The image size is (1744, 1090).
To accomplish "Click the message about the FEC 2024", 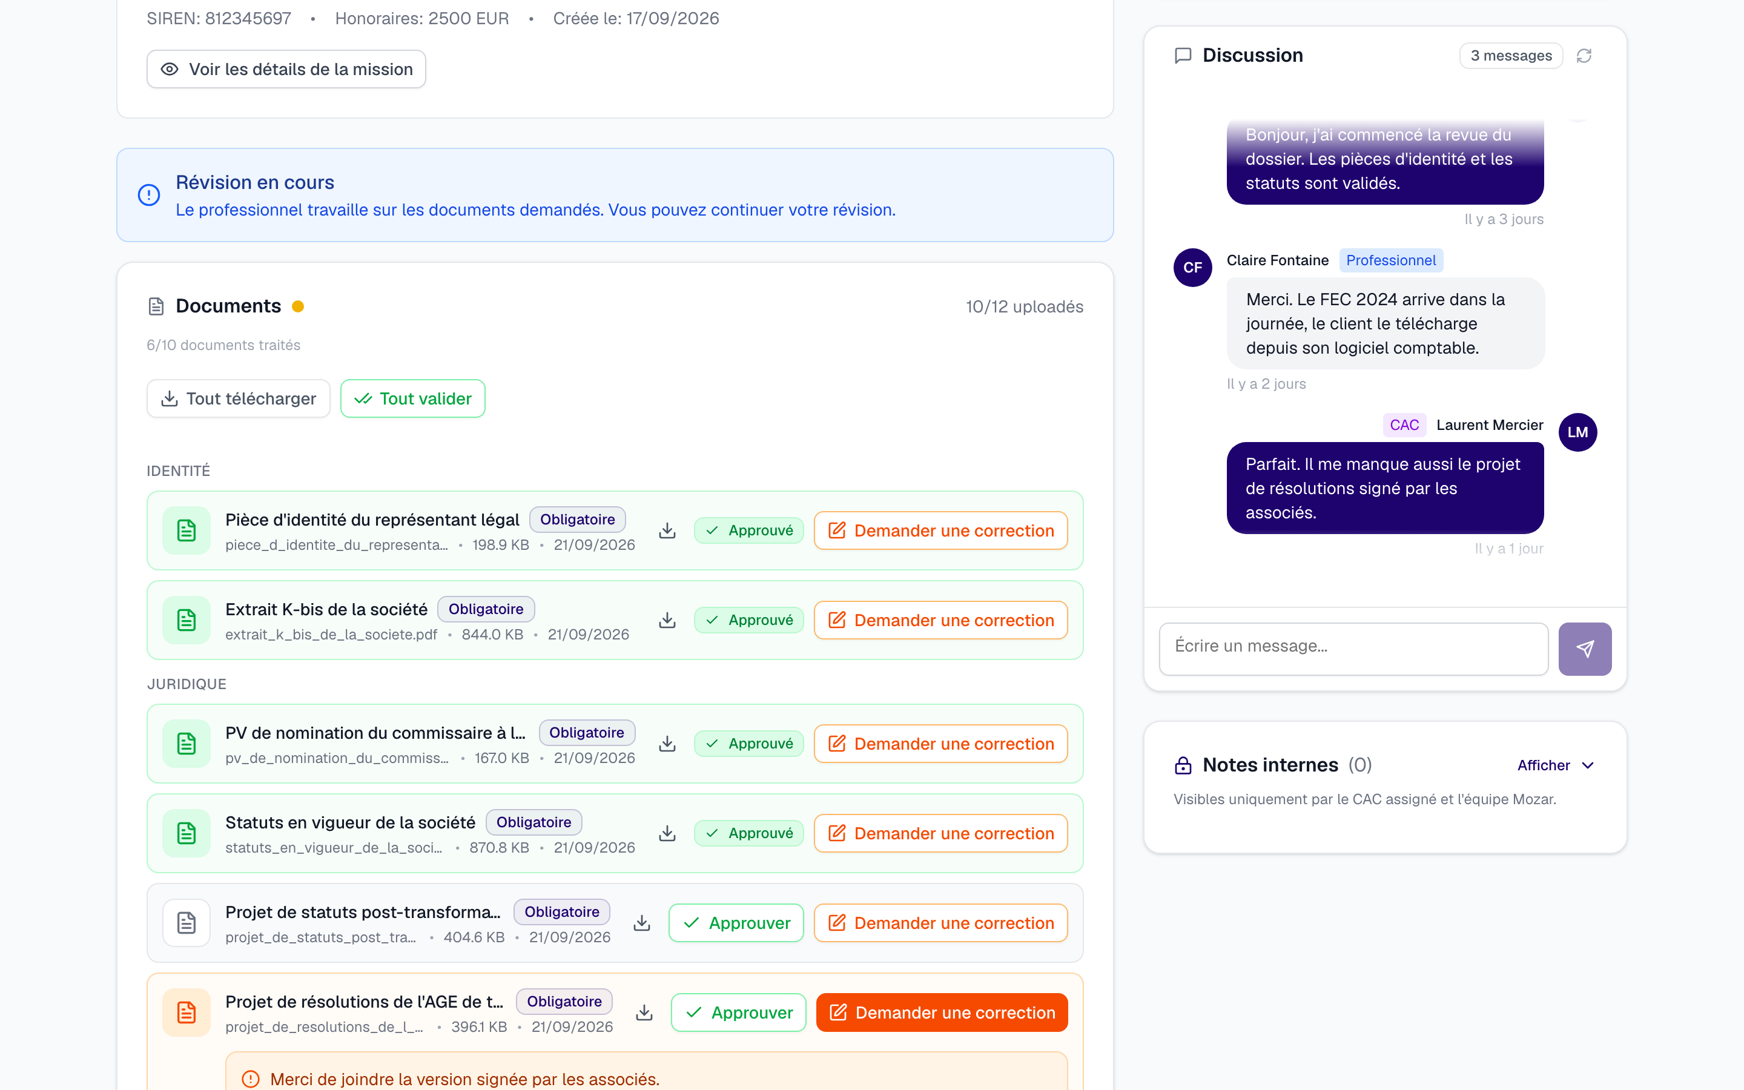I will click(1385, 324).
